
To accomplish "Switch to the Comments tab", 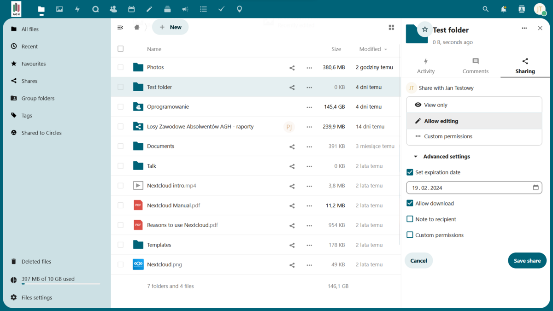I will (x=475, y=66).
